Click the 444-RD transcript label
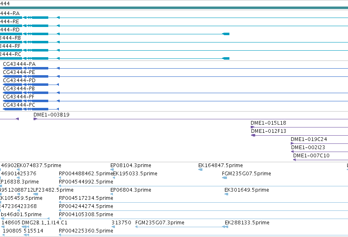 10,30
